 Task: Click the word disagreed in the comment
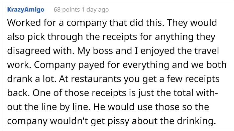pyautogui.click(x=29, y=51)
